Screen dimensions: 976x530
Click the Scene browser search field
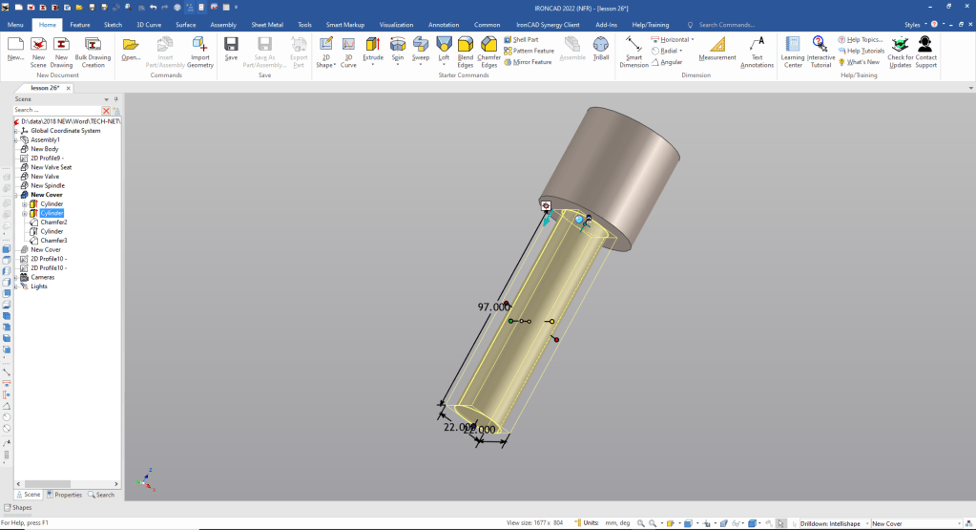[55, 111]
